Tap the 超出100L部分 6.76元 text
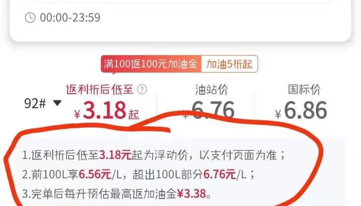This screenshot has height=206, width=361. tap(184, 174)
